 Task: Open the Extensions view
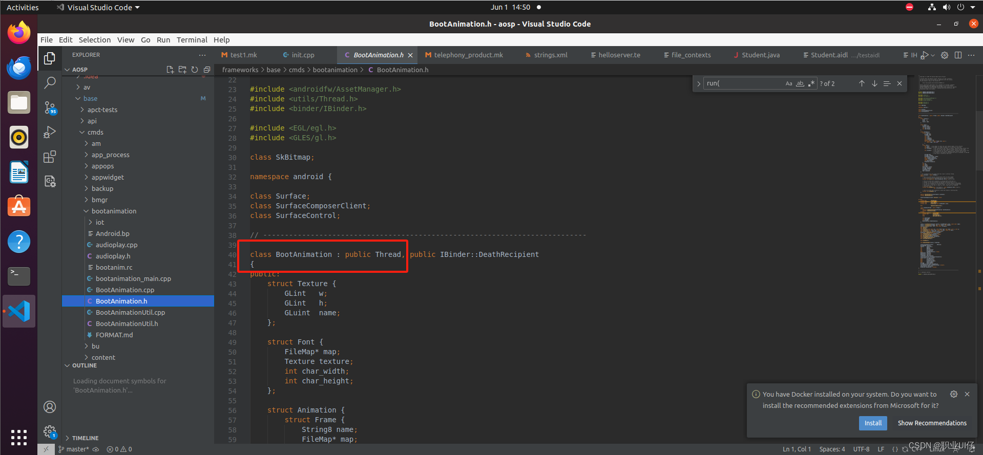tap(50, 157)
